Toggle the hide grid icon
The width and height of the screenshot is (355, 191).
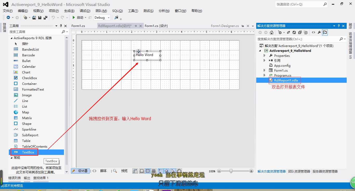point(142,171)
